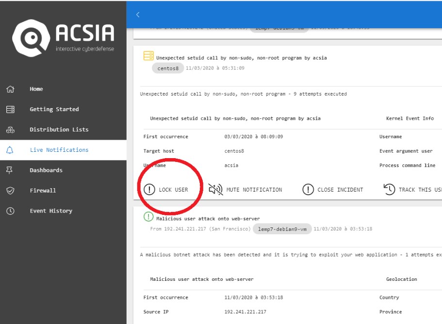Click the Distribution Lists cubes icon
This screenshot has height=324, width=442.
pos(10,130)
